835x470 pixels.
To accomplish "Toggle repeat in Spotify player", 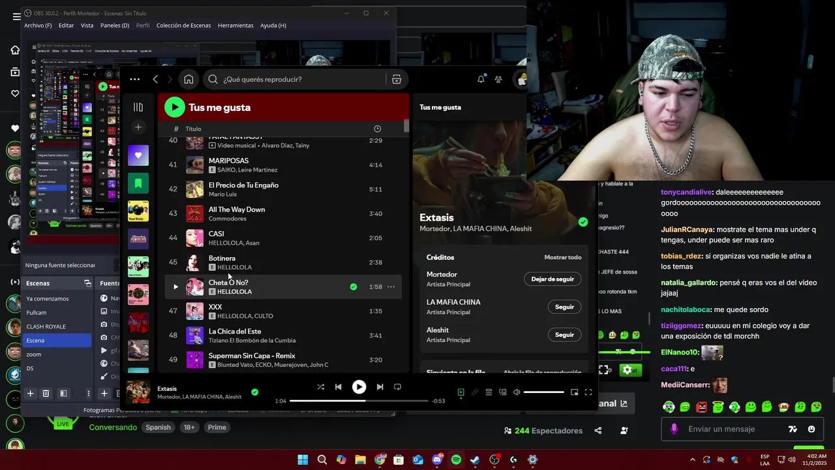I will click(397, 386).
